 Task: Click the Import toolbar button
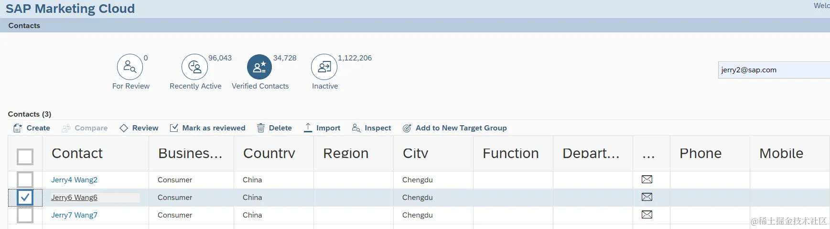tap(322, 128)
